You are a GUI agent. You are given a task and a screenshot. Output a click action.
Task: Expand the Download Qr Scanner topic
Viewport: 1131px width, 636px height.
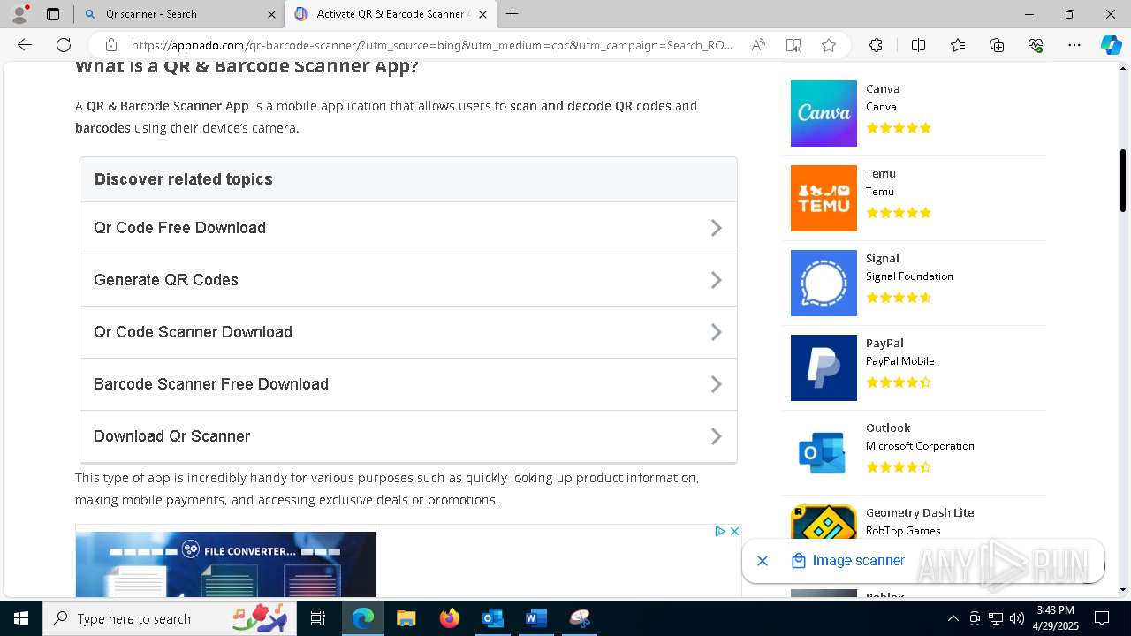(408, 436)
